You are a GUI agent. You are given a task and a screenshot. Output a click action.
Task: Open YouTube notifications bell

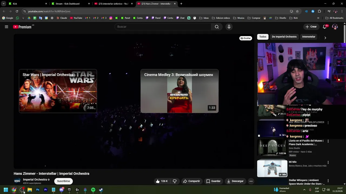point(325,27)
